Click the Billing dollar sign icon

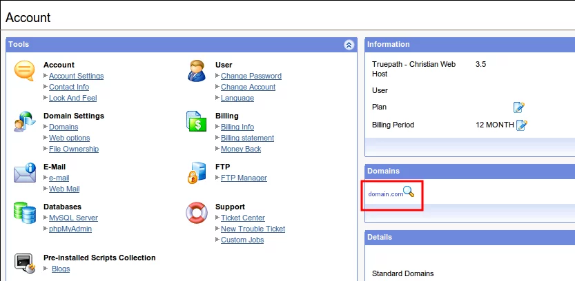coord(197,122)
